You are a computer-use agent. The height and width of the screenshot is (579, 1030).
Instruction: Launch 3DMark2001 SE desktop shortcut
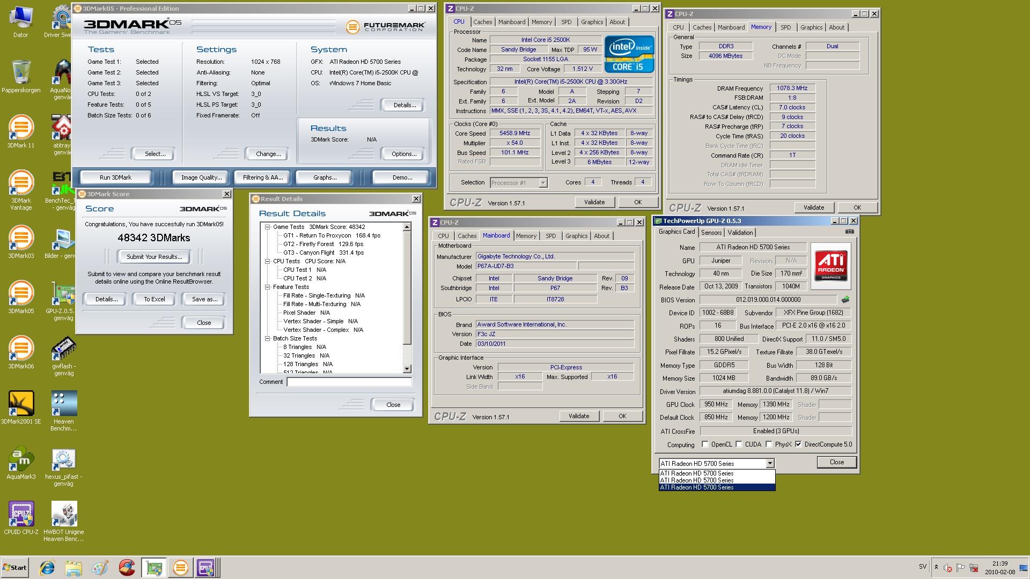click(x=20, y=407)
